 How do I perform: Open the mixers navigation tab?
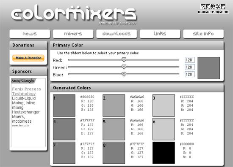pyautogui.click(x=73, y=34)
